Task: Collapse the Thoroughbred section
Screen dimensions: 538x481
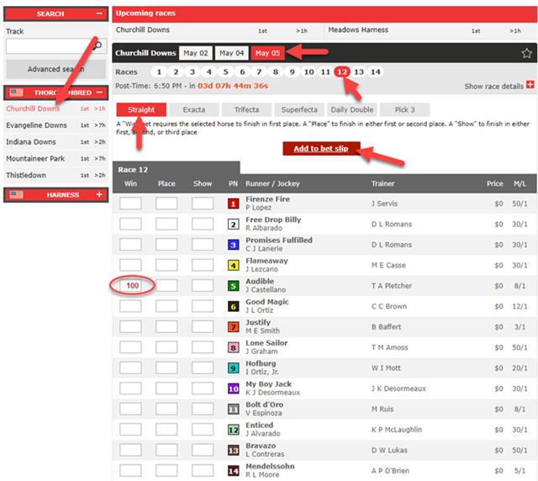Action: [x=99, y=92]
